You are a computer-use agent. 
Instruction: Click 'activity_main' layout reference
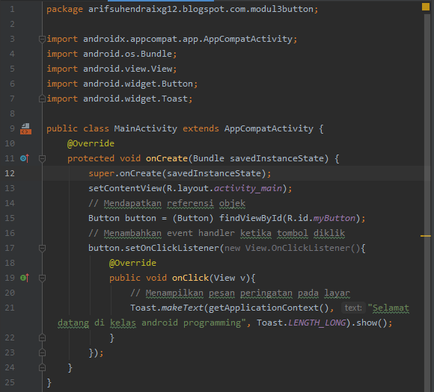(248, 189)
